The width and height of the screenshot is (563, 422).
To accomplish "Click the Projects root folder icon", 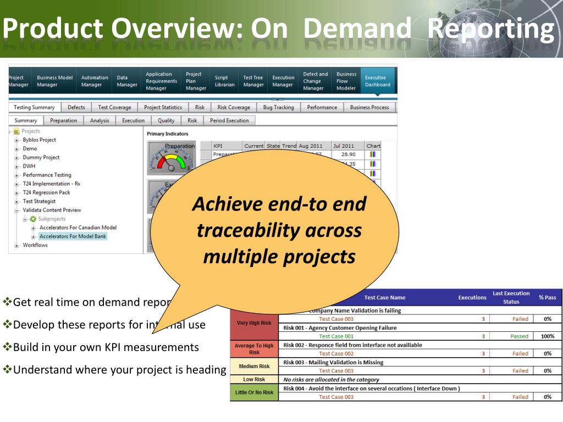I will click(x=16, y=131).
